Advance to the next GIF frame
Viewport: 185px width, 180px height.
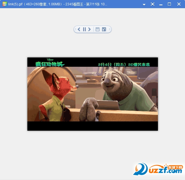pos(90,29)
